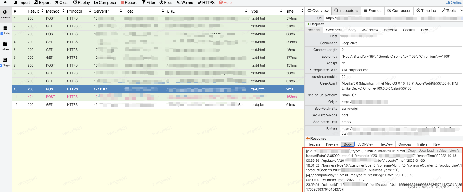This screenshot has height=192, width=463.
Task: Sort by Method column
Action: 55,11
